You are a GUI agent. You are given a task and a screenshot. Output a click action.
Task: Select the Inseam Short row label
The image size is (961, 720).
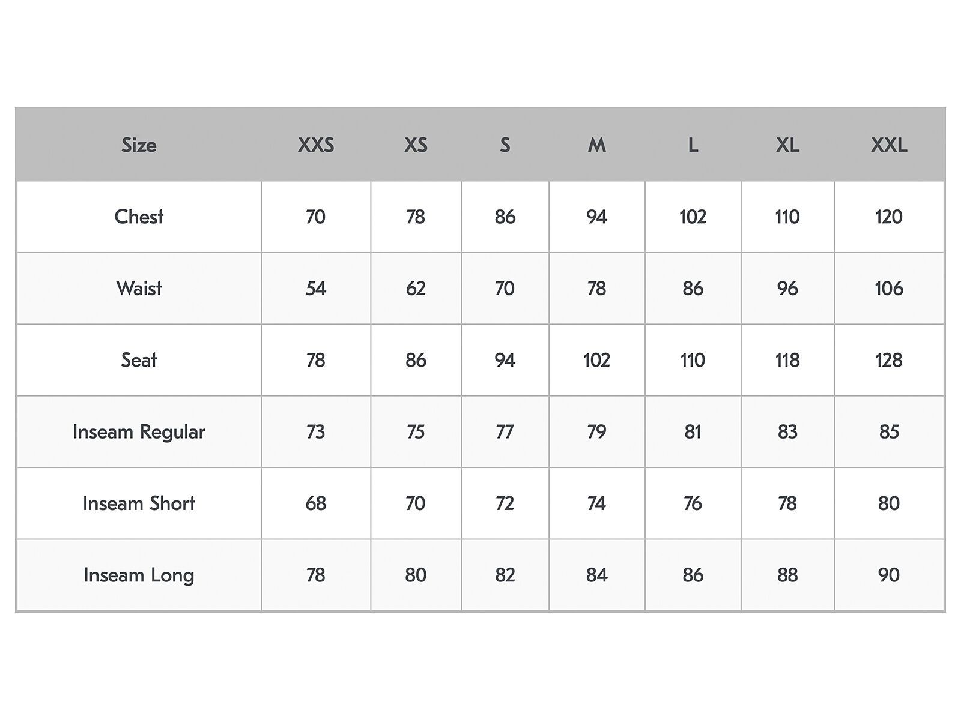click(x=139, y=503)
